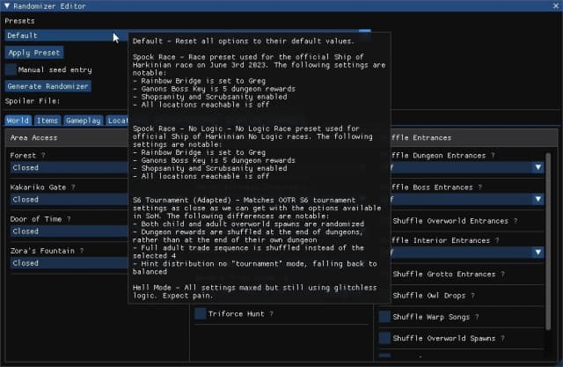The width and height of the screenshot is (563, 367).
Task: Click the Spoiler File: label
Action: tap(33, 101)
